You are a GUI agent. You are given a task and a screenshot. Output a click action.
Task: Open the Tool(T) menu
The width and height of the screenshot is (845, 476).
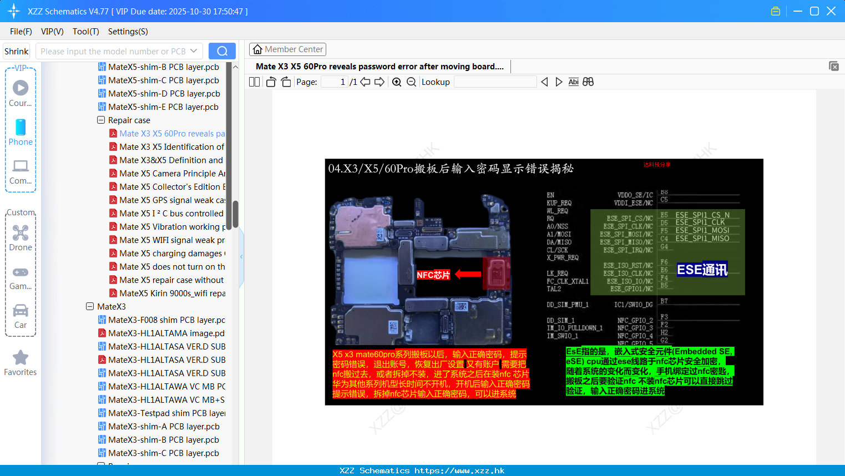click(x=85, y=32)
